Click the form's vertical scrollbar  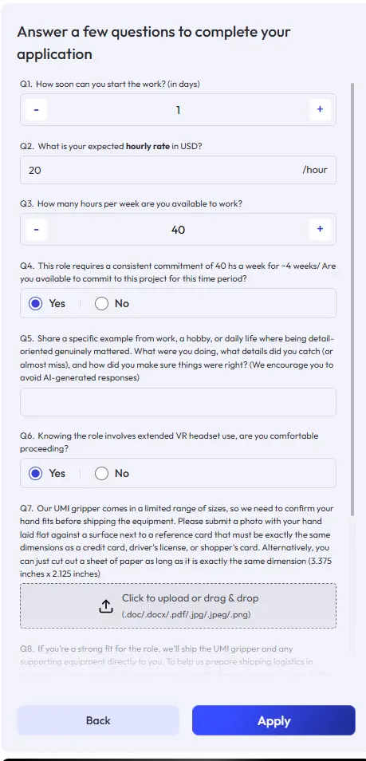[x=353, y=299]
